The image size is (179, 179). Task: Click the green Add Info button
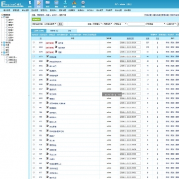[x=36, y=20]
